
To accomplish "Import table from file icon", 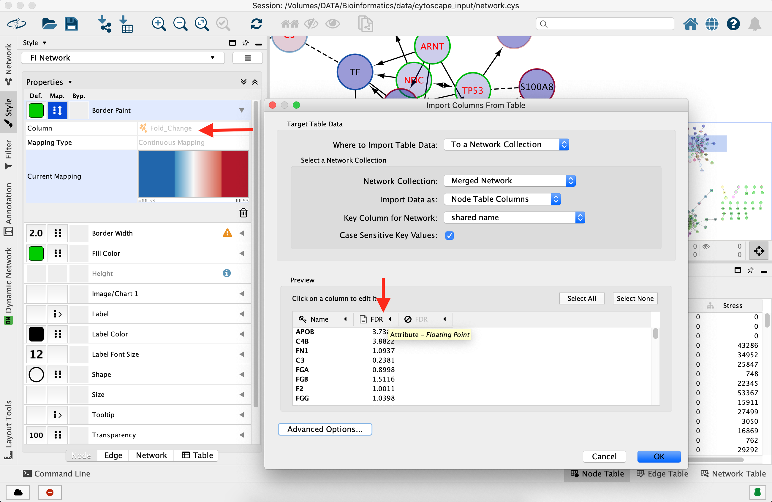I will [126, 24].
